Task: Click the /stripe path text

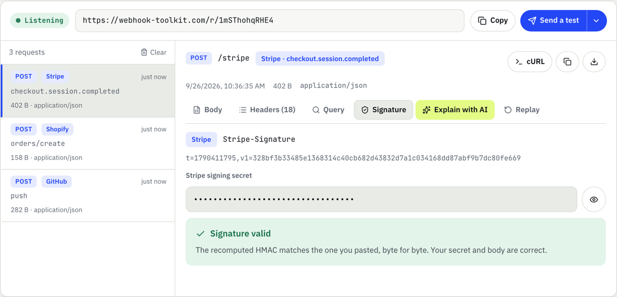Action: coord(234,58)
